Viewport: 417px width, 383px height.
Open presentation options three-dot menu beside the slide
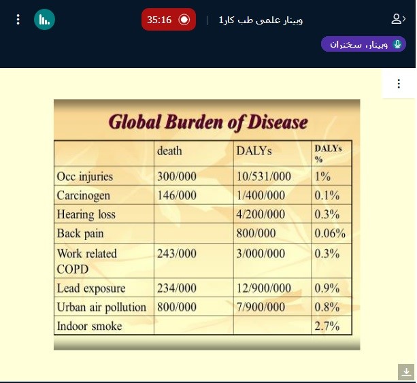point(399,84)
